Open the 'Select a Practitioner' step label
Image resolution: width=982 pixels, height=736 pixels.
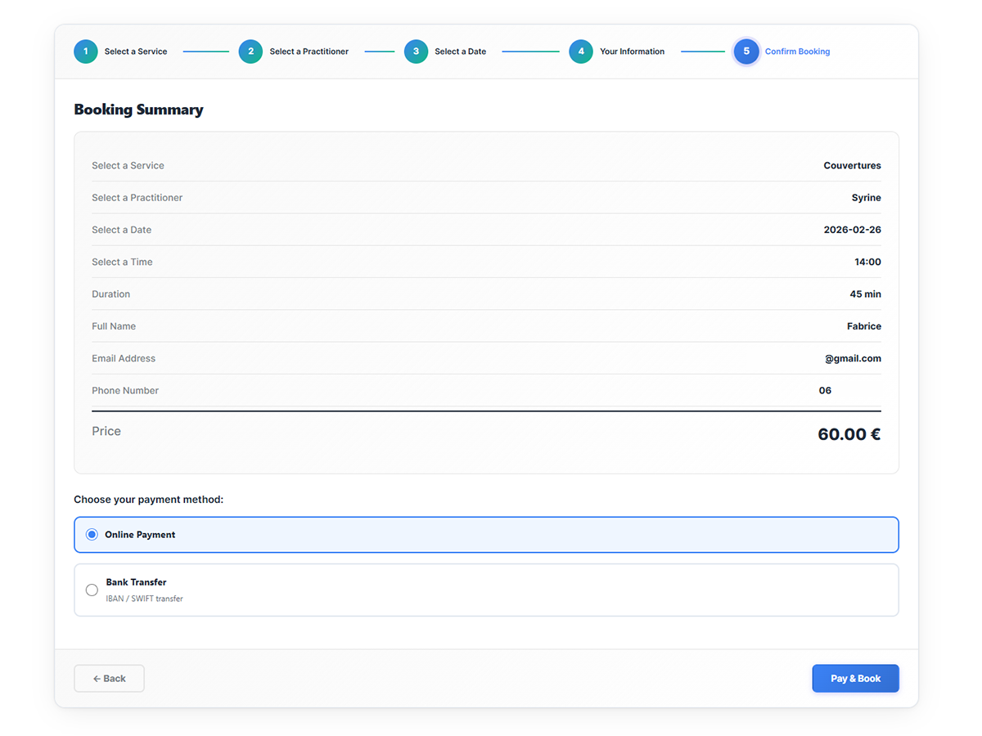(309, 52)
